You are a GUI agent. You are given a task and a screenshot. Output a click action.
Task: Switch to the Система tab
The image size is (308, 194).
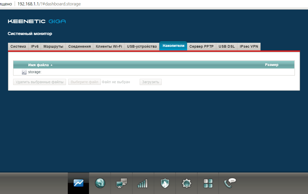18,47
